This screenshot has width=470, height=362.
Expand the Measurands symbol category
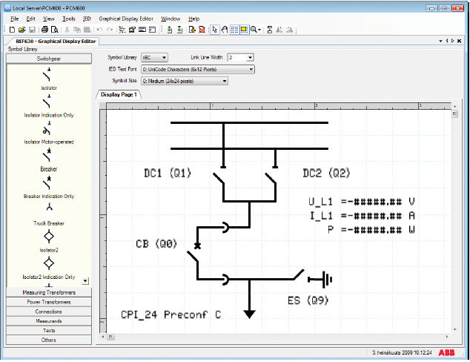coord(49,321)
